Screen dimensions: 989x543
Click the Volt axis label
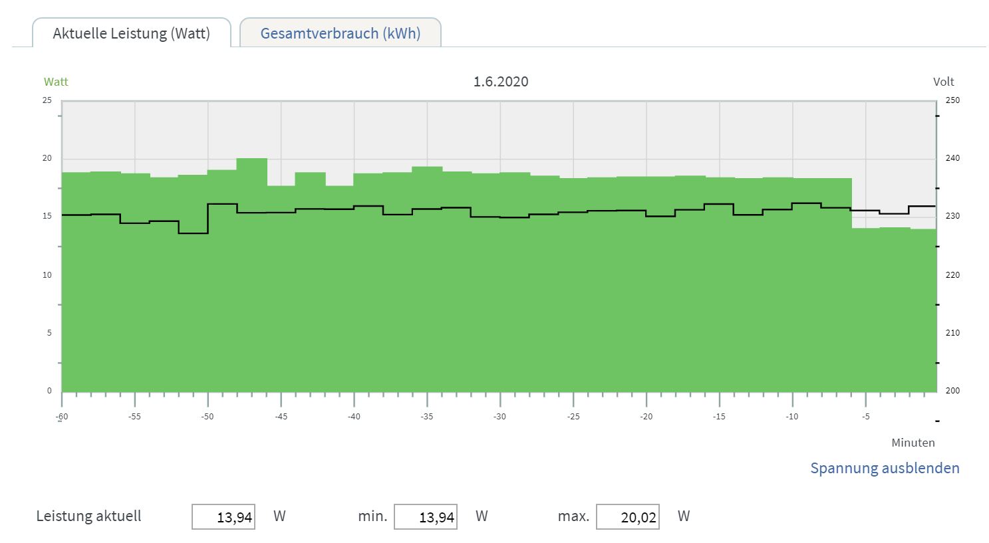pyautogui.click(x=943, y=82)
